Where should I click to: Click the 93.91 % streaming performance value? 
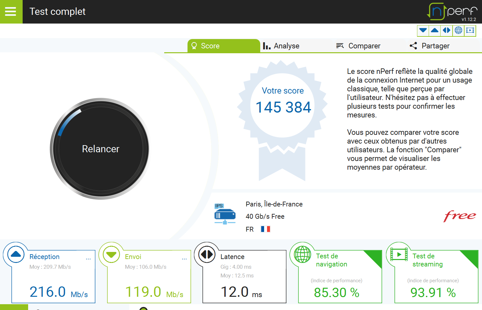tap(433, 293)
